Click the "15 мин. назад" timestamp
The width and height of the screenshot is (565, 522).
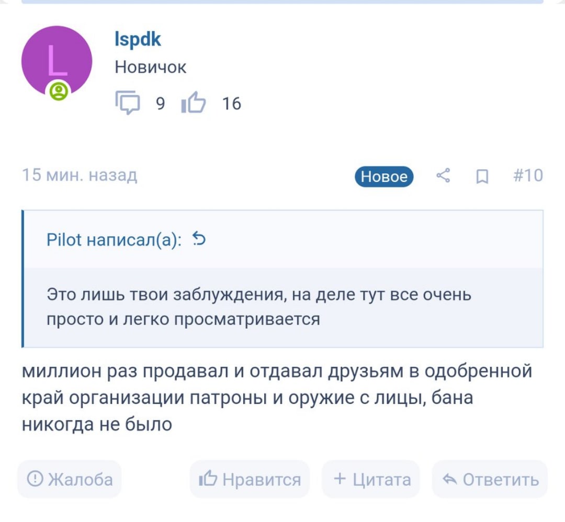pos(80,175)
